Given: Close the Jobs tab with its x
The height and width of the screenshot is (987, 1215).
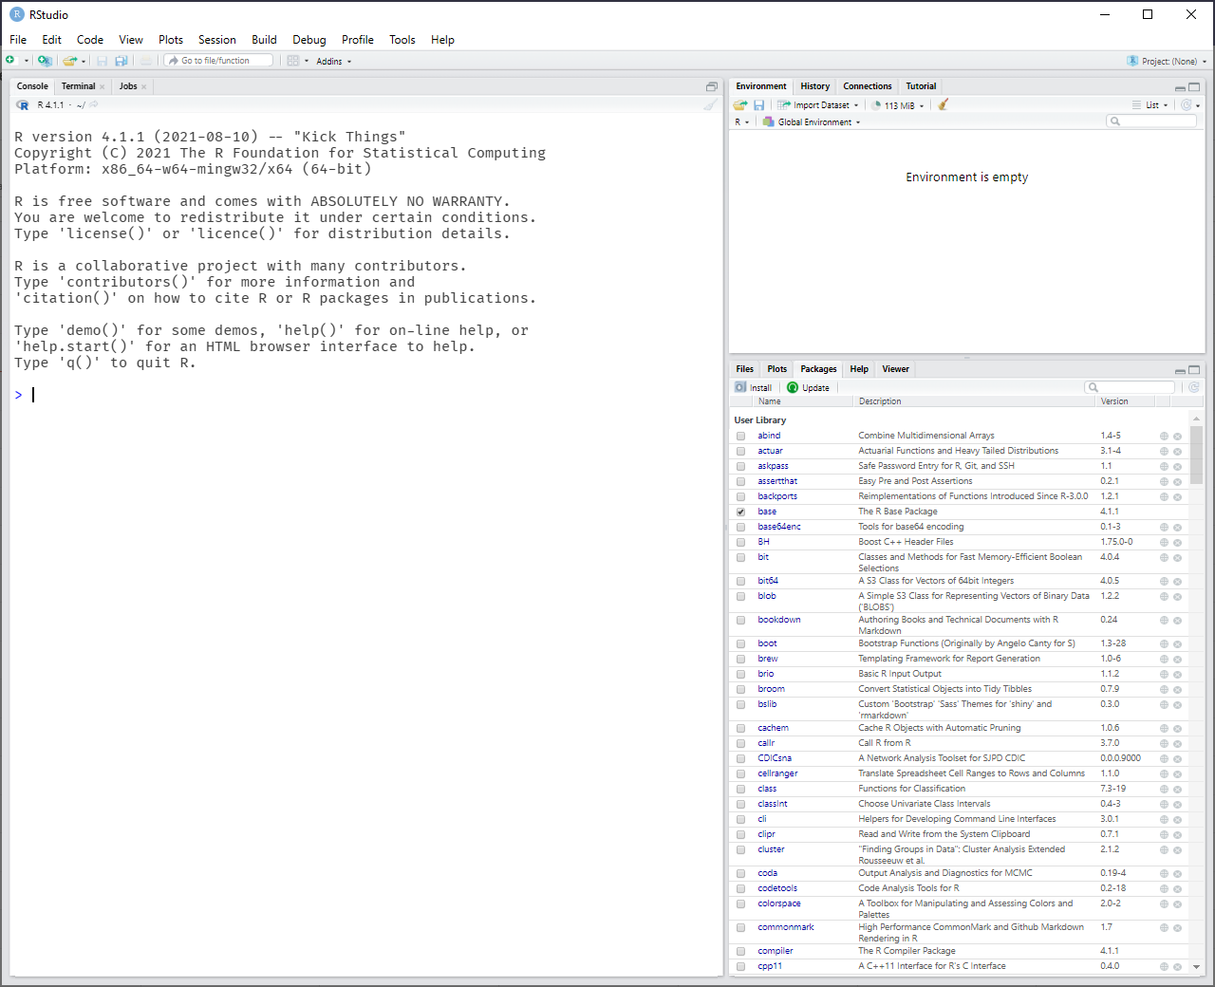Looking at the screenshot, I should coord(144,86).
